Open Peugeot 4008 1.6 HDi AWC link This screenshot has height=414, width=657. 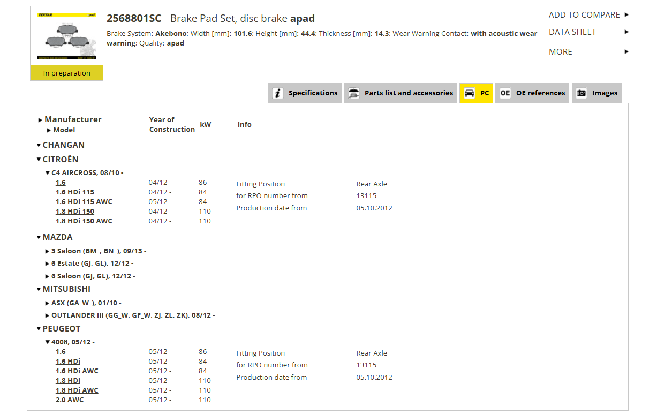tap(77, 371)
